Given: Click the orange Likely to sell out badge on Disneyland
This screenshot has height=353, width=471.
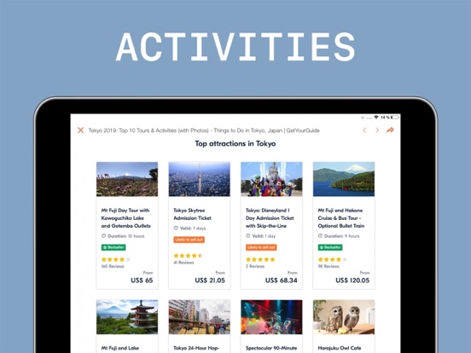Looking at the screenshot, I should (261, 247).
